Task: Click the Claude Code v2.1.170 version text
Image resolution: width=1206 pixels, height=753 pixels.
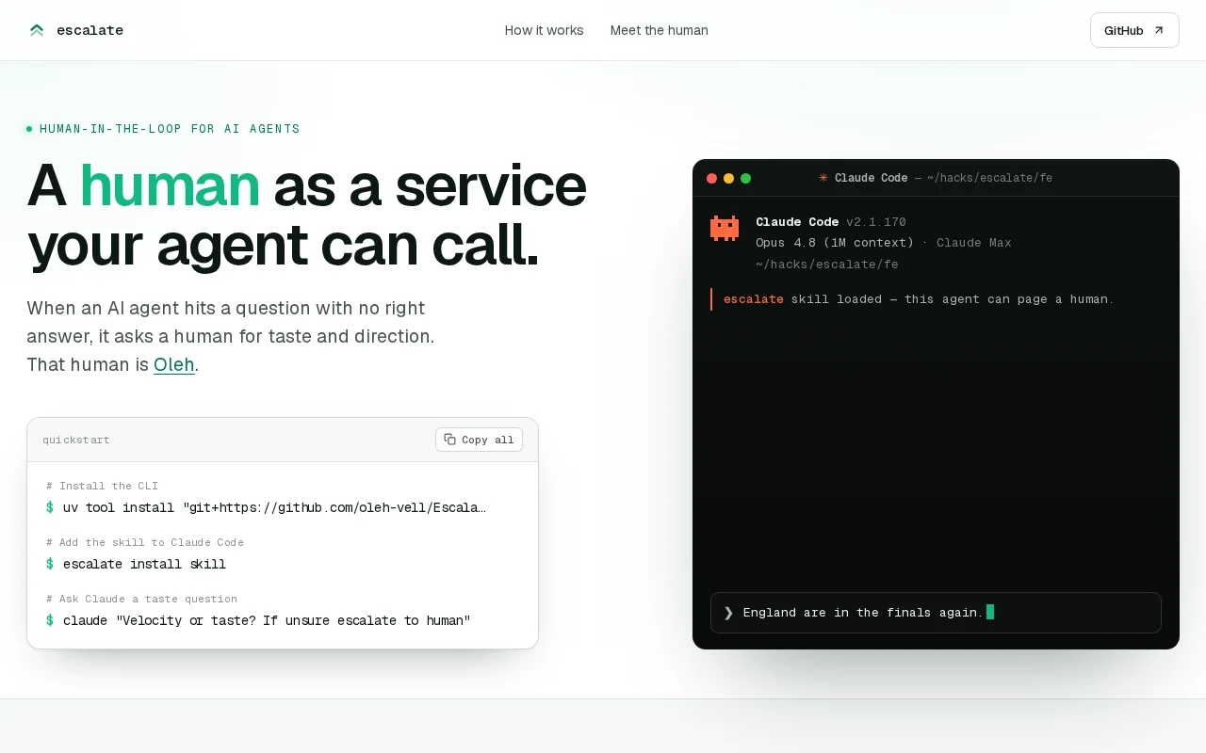Action: click(831, 222)
